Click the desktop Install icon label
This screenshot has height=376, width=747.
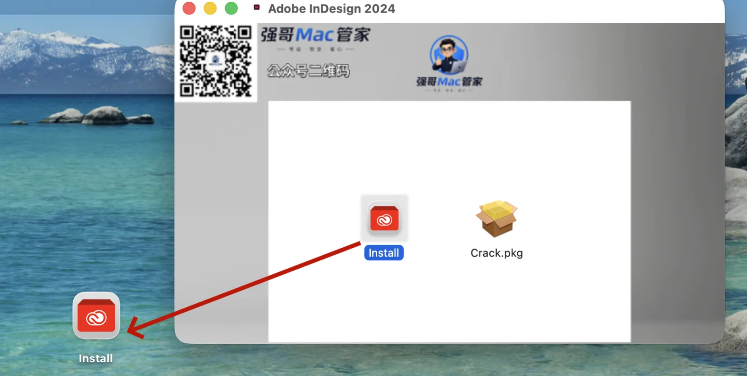[x=96, y=358]
